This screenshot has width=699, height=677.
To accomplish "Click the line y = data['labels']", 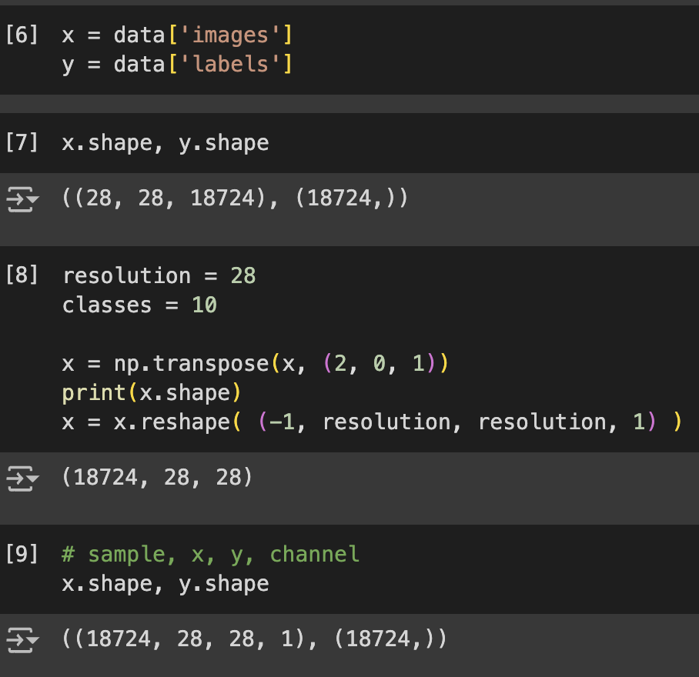I will 177,65.
